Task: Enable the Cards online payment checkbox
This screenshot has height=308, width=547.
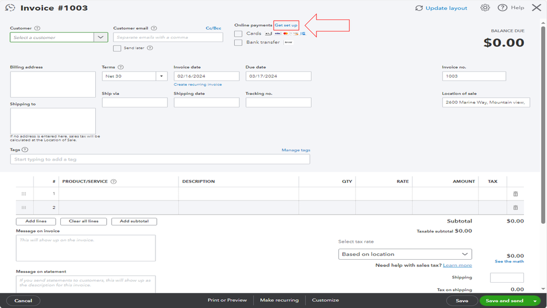Action: [x=238, y=33]
